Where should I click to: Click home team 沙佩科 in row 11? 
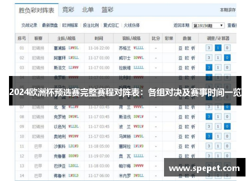59,146
